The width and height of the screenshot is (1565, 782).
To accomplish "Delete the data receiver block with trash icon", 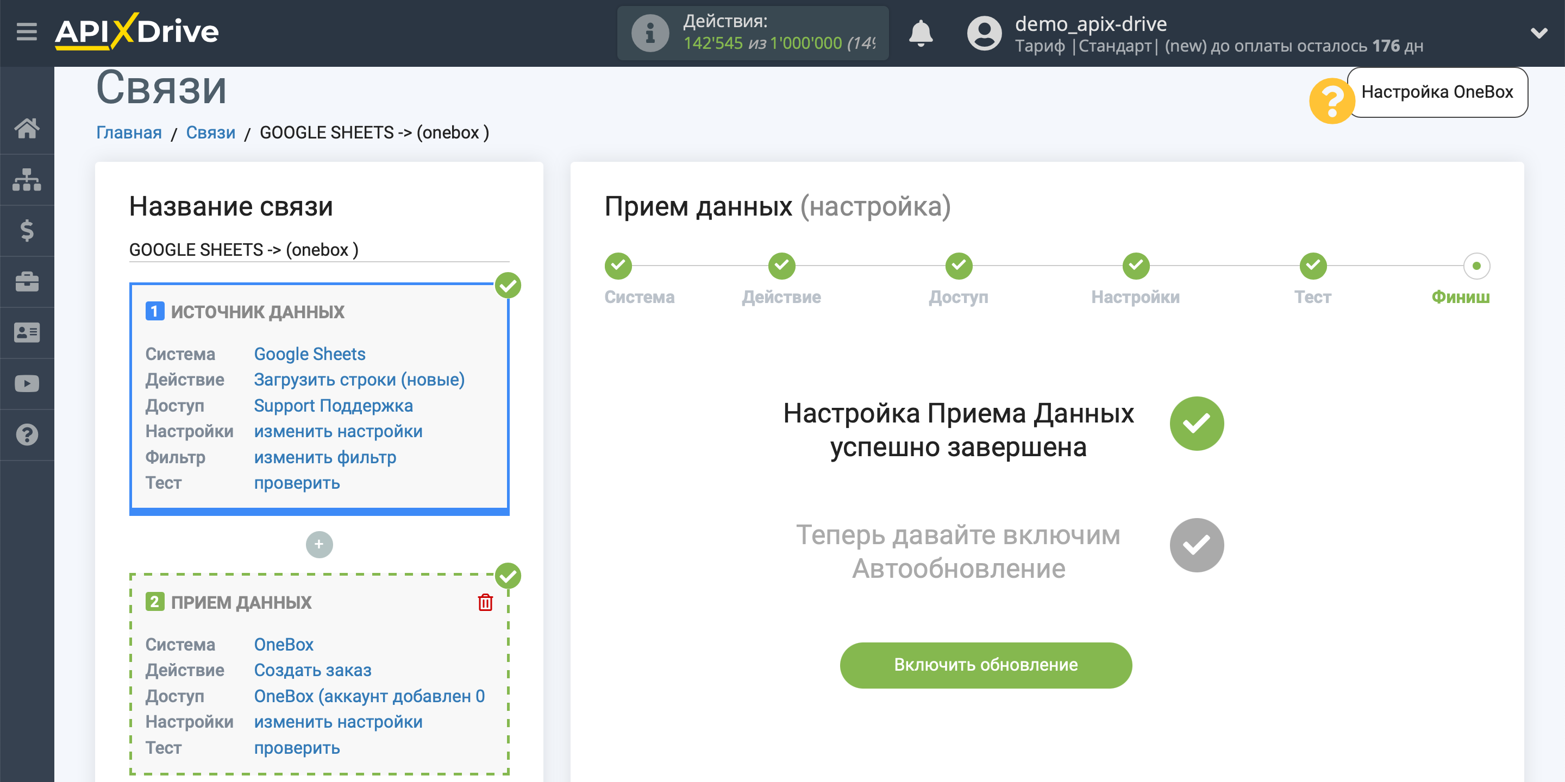I will pyautogui.click(x=485, y=602).
